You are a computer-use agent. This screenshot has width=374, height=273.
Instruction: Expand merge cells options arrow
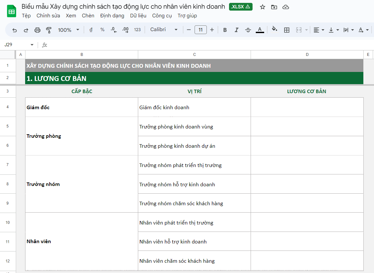click(306, 30)
